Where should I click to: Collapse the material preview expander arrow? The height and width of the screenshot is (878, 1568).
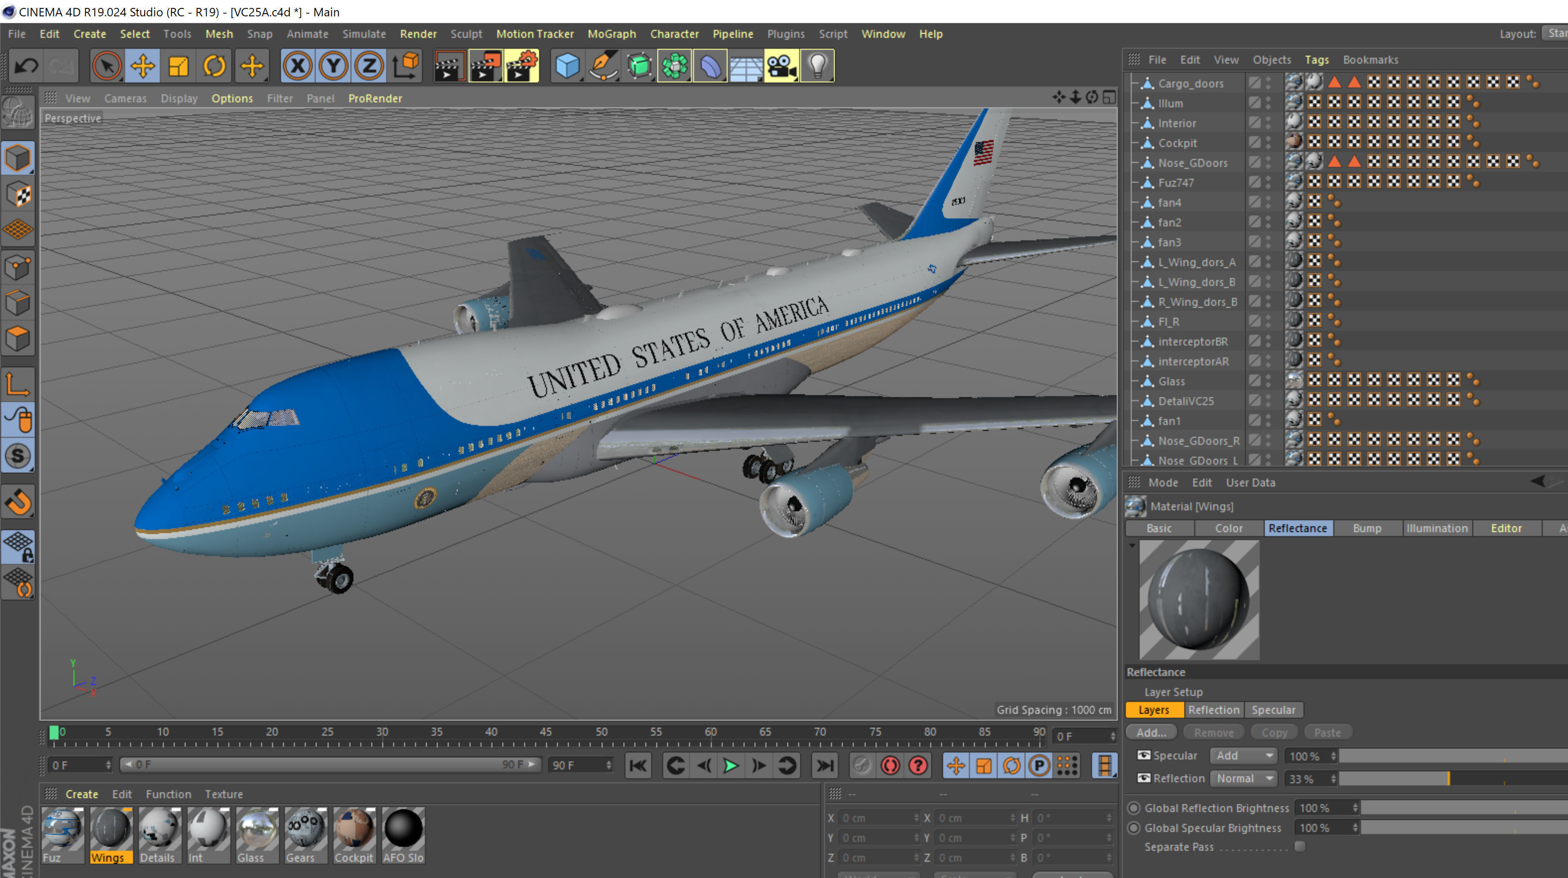coord(1132,545)
